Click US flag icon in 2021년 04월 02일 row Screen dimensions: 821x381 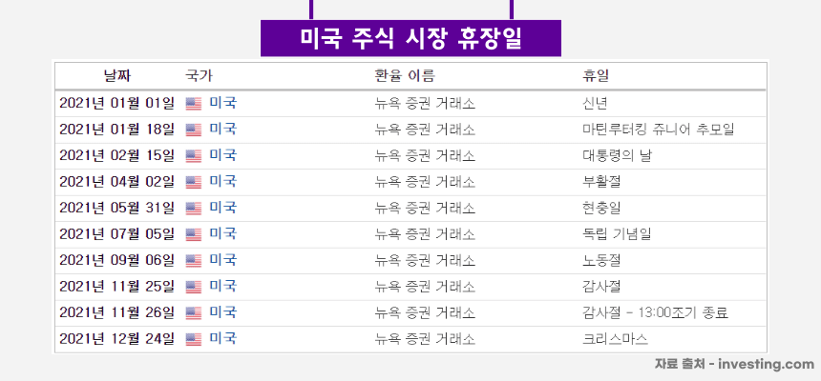193,182
